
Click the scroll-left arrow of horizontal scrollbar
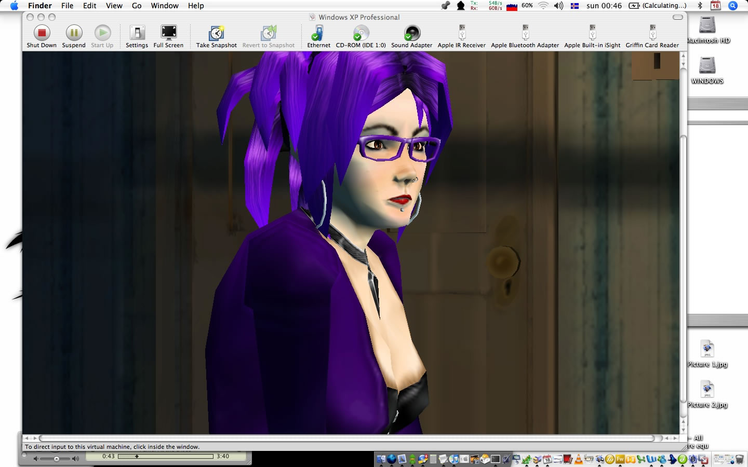pos(27,438)
